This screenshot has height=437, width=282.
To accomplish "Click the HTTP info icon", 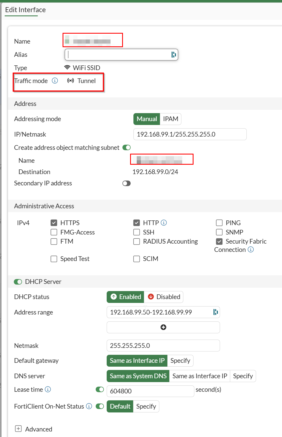I will pos(164,223).
